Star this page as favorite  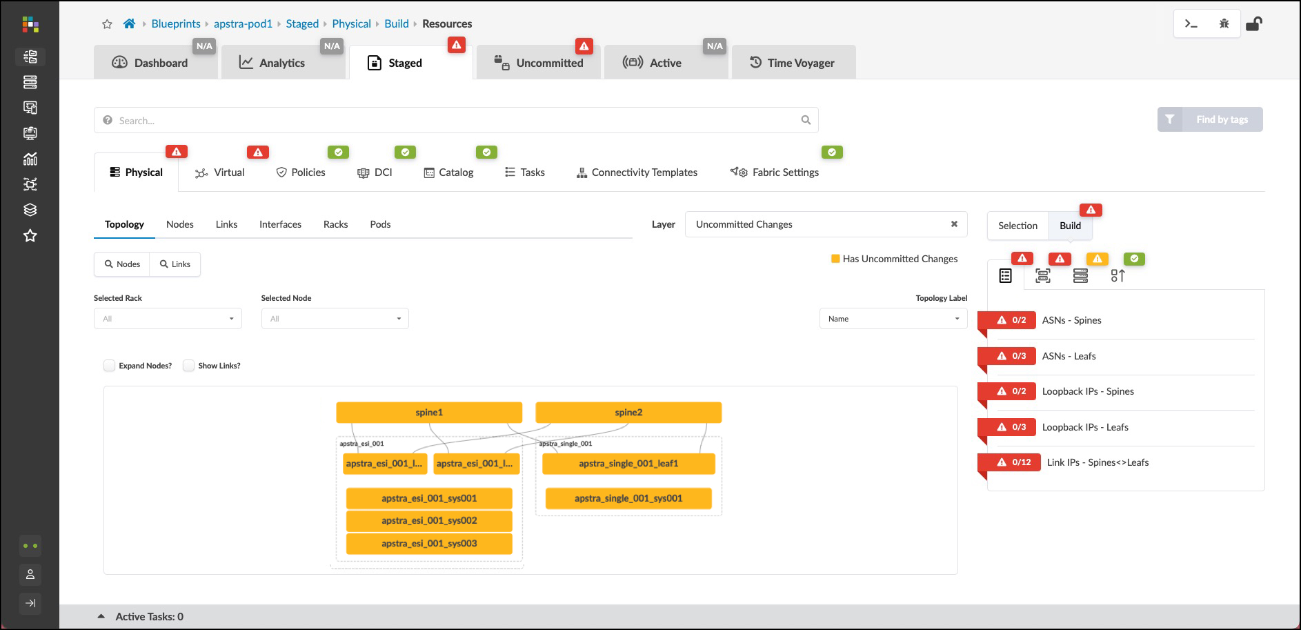coord(107,24)
